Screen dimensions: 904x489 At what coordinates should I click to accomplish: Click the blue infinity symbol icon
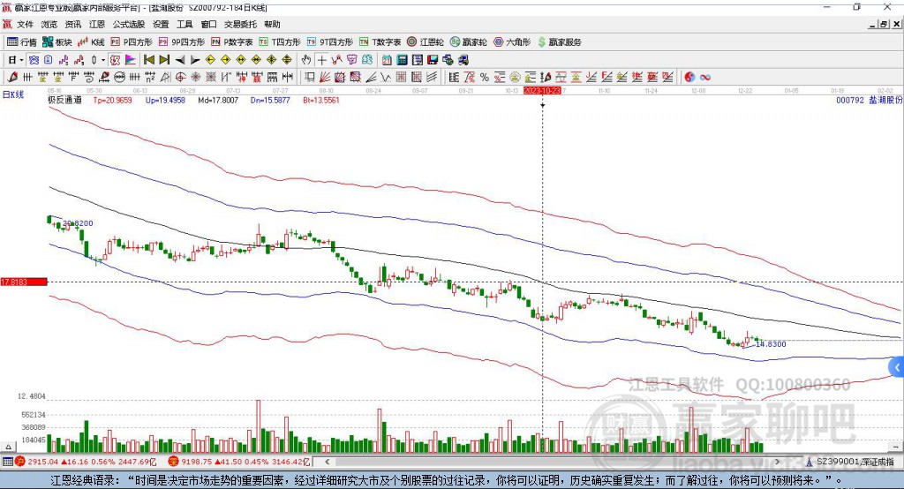pos(705,78)
